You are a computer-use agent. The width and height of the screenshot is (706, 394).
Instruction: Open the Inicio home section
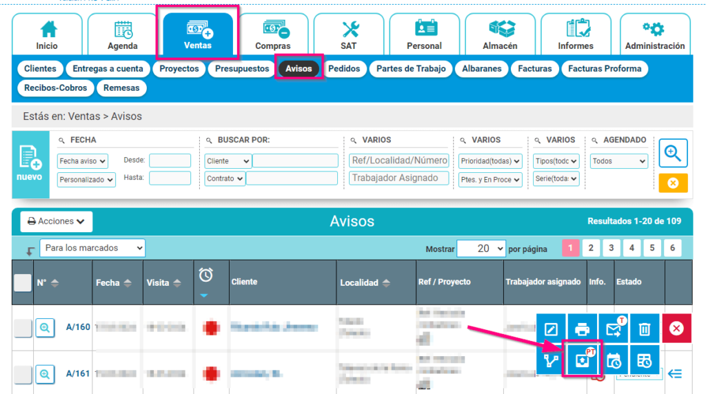pos(48,34)
